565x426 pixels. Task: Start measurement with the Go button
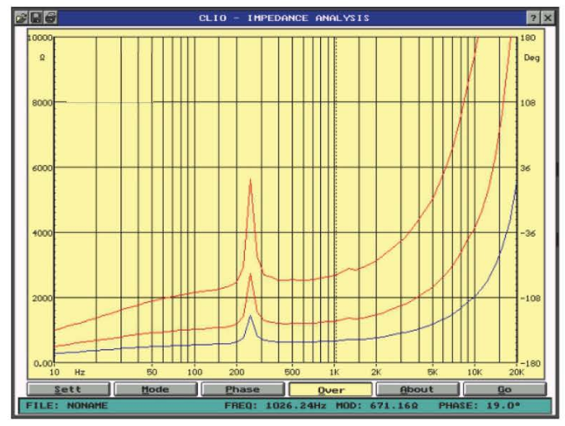(x=504, y=389)
